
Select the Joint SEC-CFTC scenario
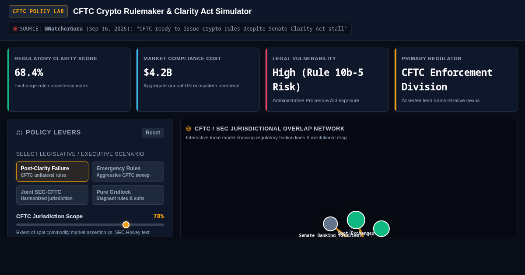(52, 195)
